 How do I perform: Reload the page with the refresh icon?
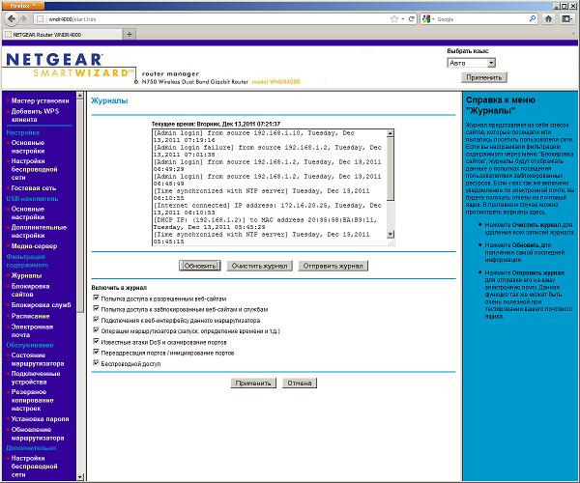(412, 19)
